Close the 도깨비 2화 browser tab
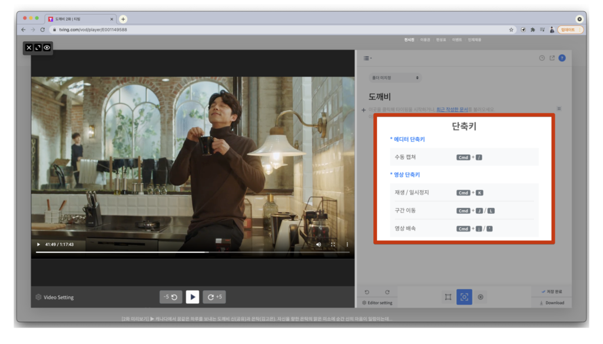The width and height of the screenshot is (603, 344). pyautogui.click(x=111, y=19)
